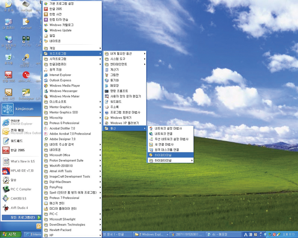Screen dimensions: 298x238
Task: Open 인터넷 Internet Explorer pinned item
Action: (x=21, y=122)
